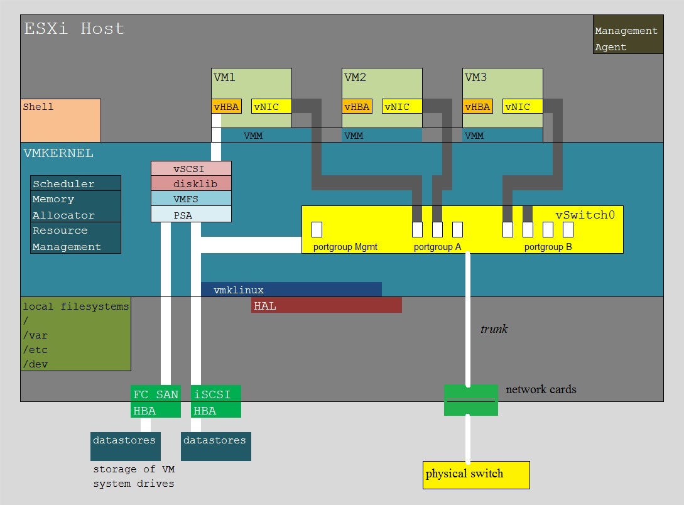Click the vSCSI layer
Viewport: 684px width, 505px height.
coord(191,169)
